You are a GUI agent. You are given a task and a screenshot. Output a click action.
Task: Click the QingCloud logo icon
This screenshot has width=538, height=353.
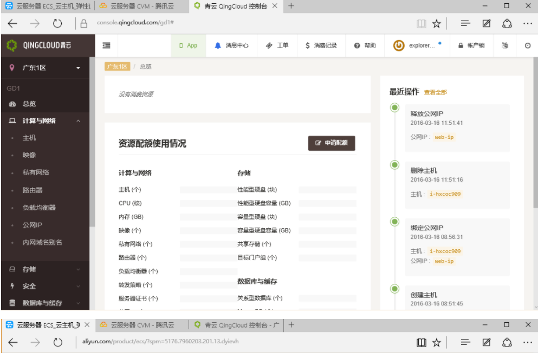pos(12,45)
